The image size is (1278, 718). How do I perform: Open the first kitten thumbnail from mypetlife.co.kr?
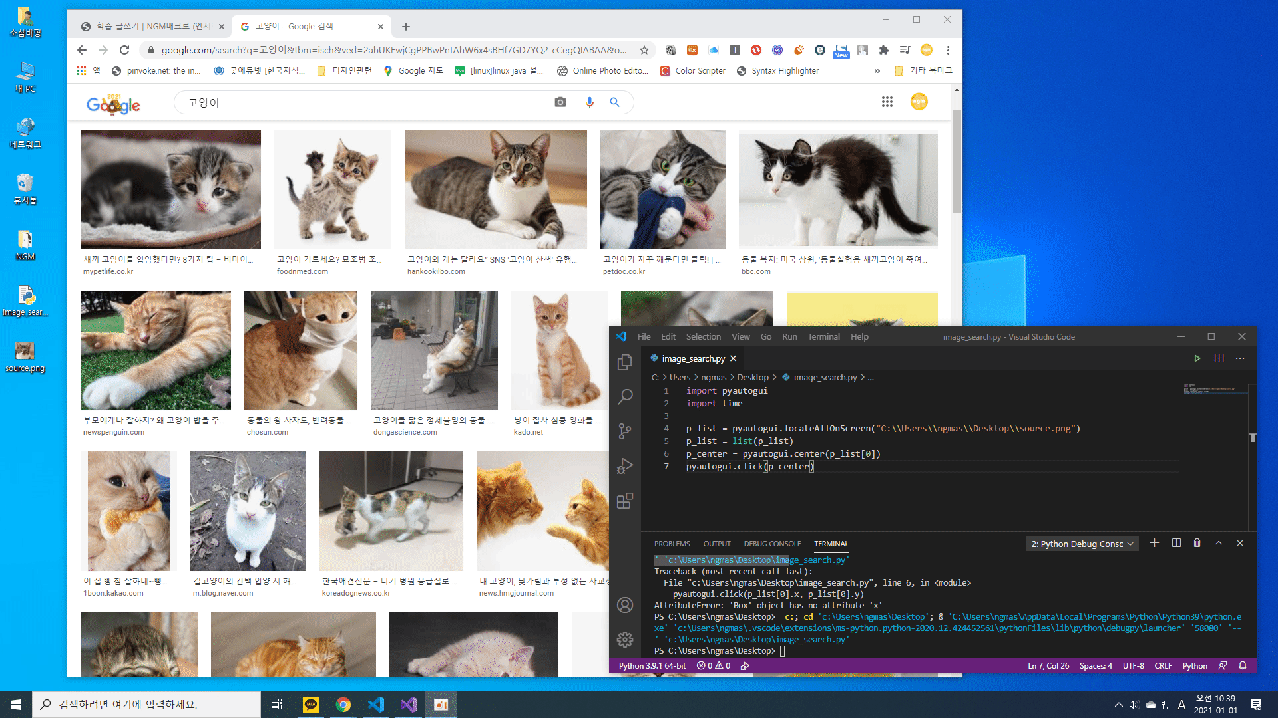(x=170, y=189)
